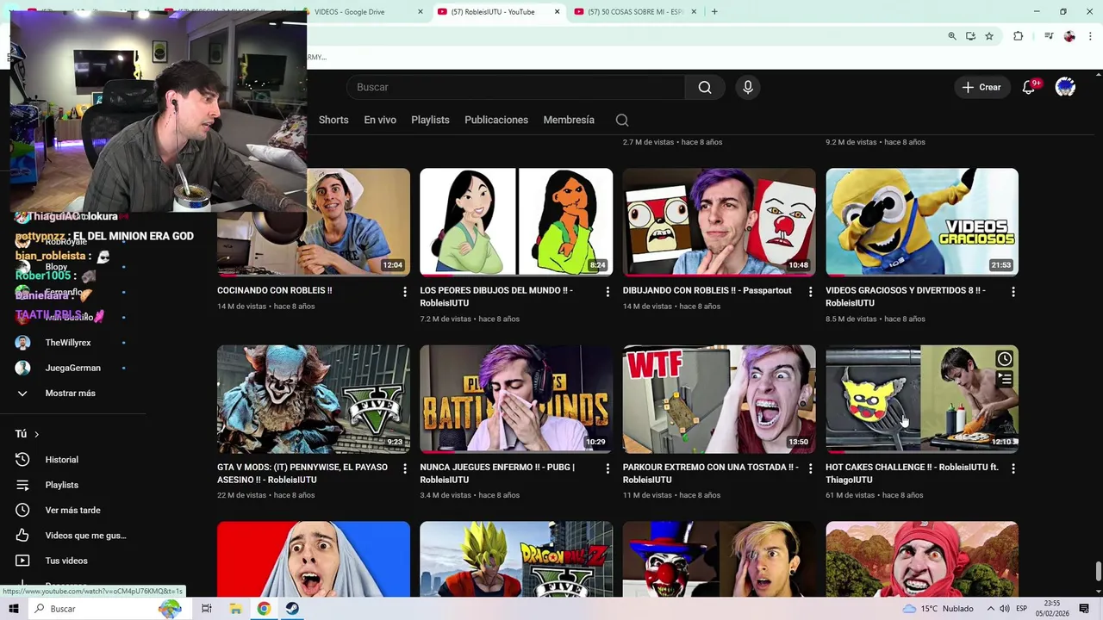Click the YouTube search magnifier button
The image size is (1103, 620).
(x=705, y=87)
